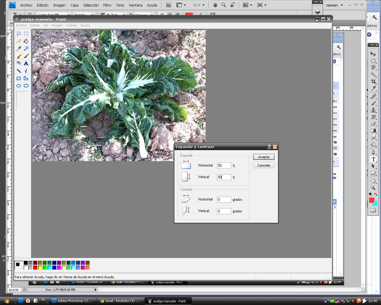This screenshot has height=305, width=381.
Task: Select Photoshop's Pen tool
Action: [373, 152]
